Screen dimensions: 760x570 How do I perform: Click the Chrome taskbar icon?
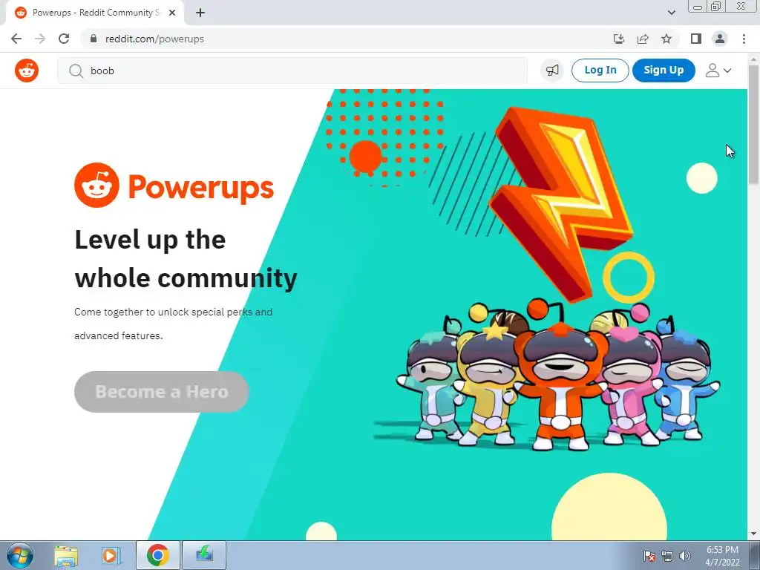coord(157,555)
